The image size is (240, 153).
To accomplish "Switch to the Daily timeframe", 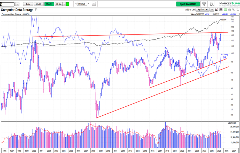I will tap(28, 4).
